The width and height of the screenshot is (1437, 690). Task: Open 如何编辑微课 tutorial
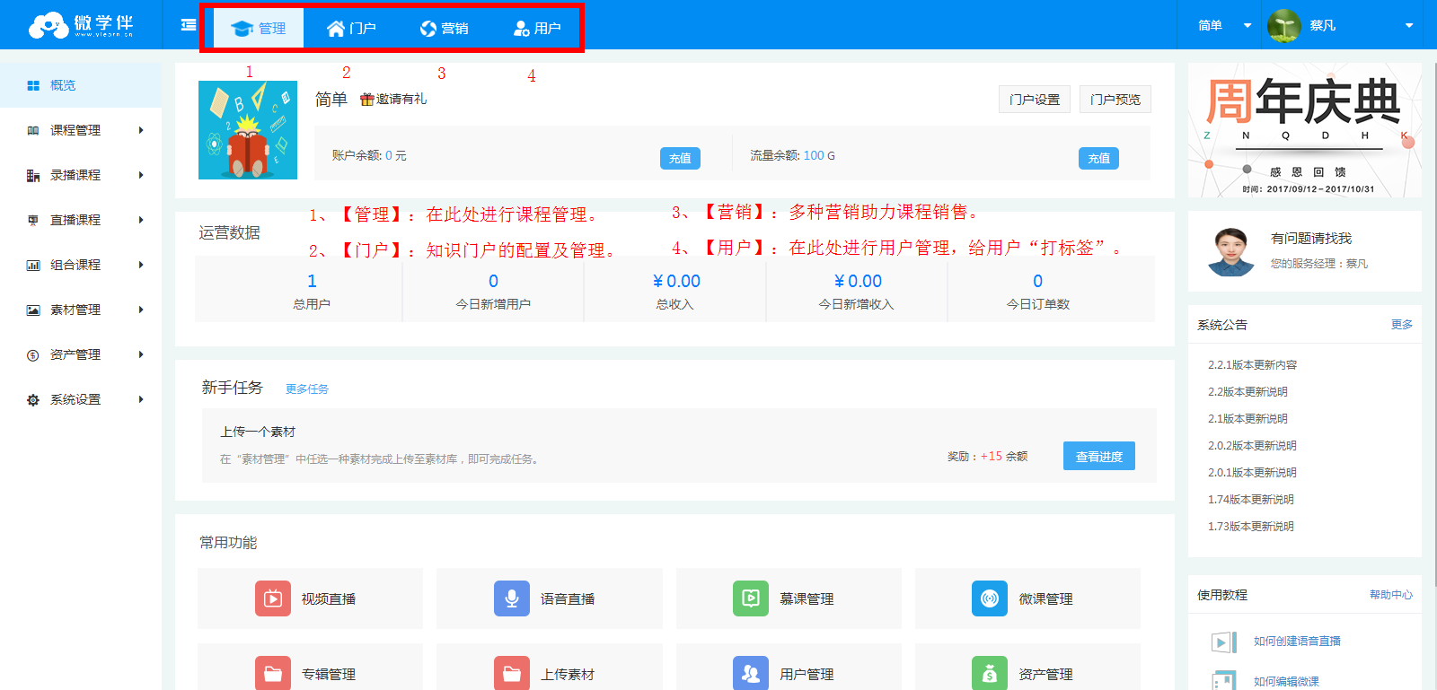pyautogui.click(x=1287, y=682)
